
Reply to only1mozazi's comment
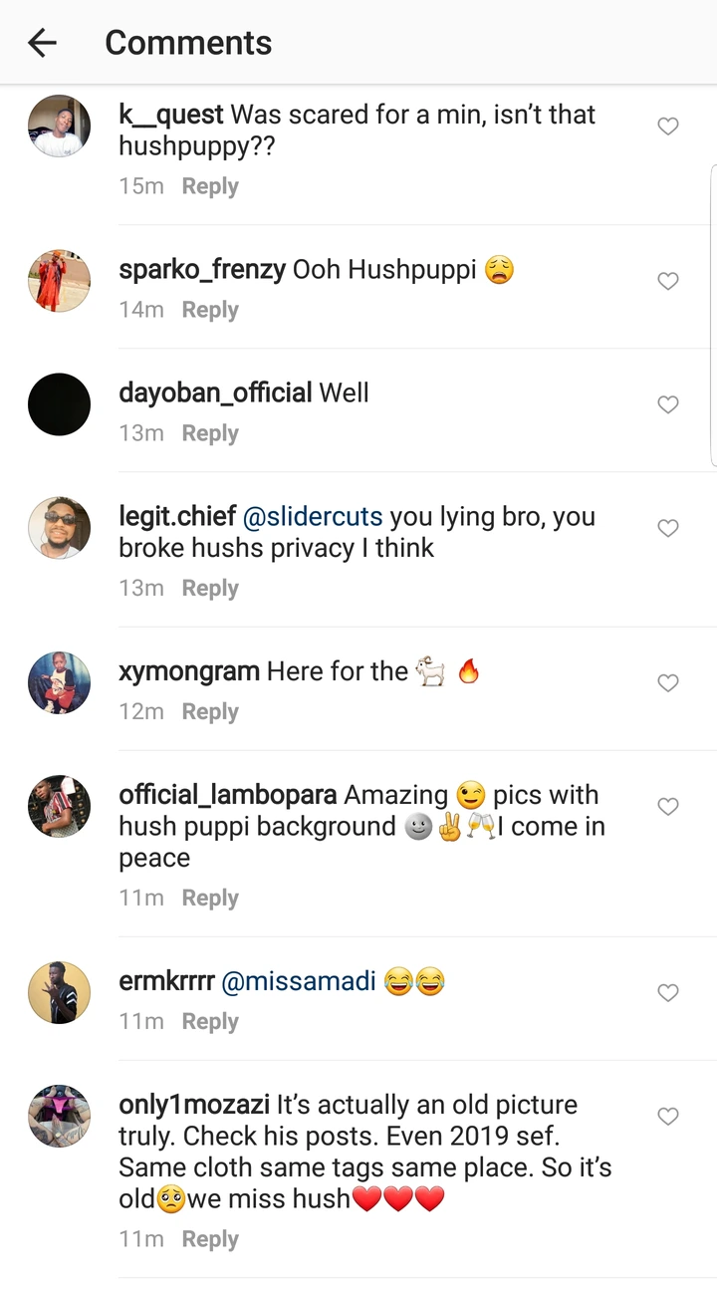(210, 1239)
